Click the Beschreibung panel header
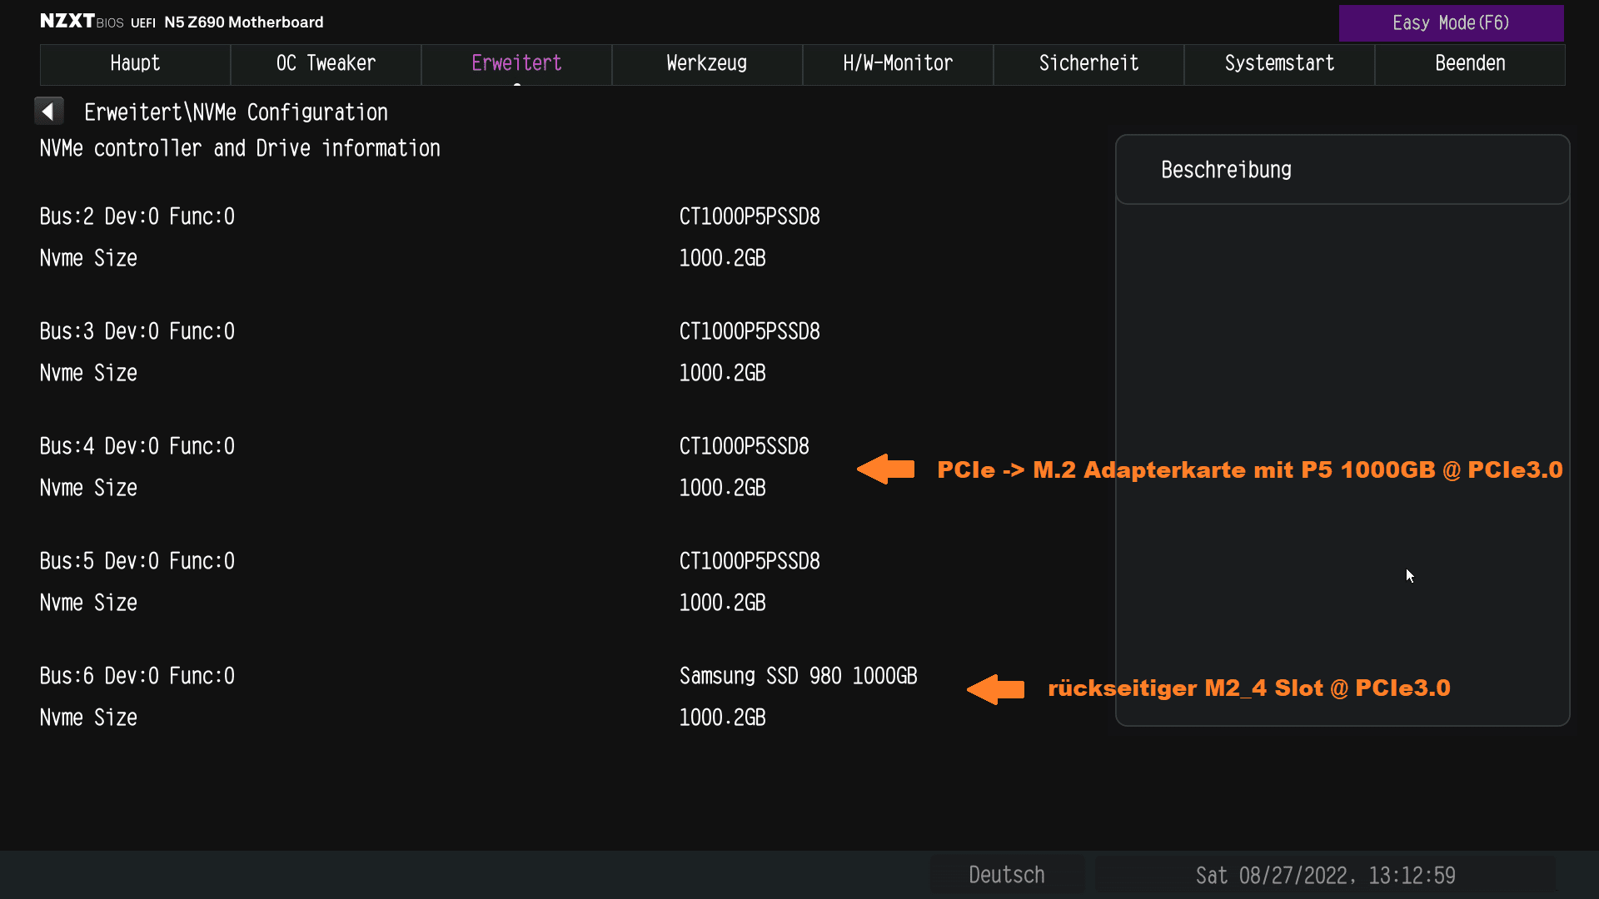Screen dimensions: 1599x899 [1342, 170]
